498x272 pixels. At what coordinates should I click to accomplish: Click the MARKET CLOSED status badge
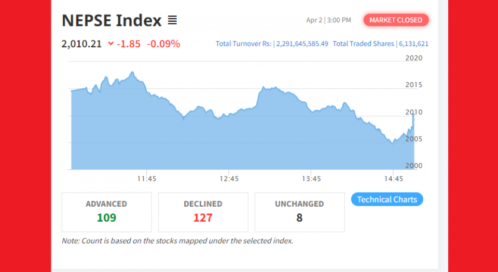pos(396,20)
